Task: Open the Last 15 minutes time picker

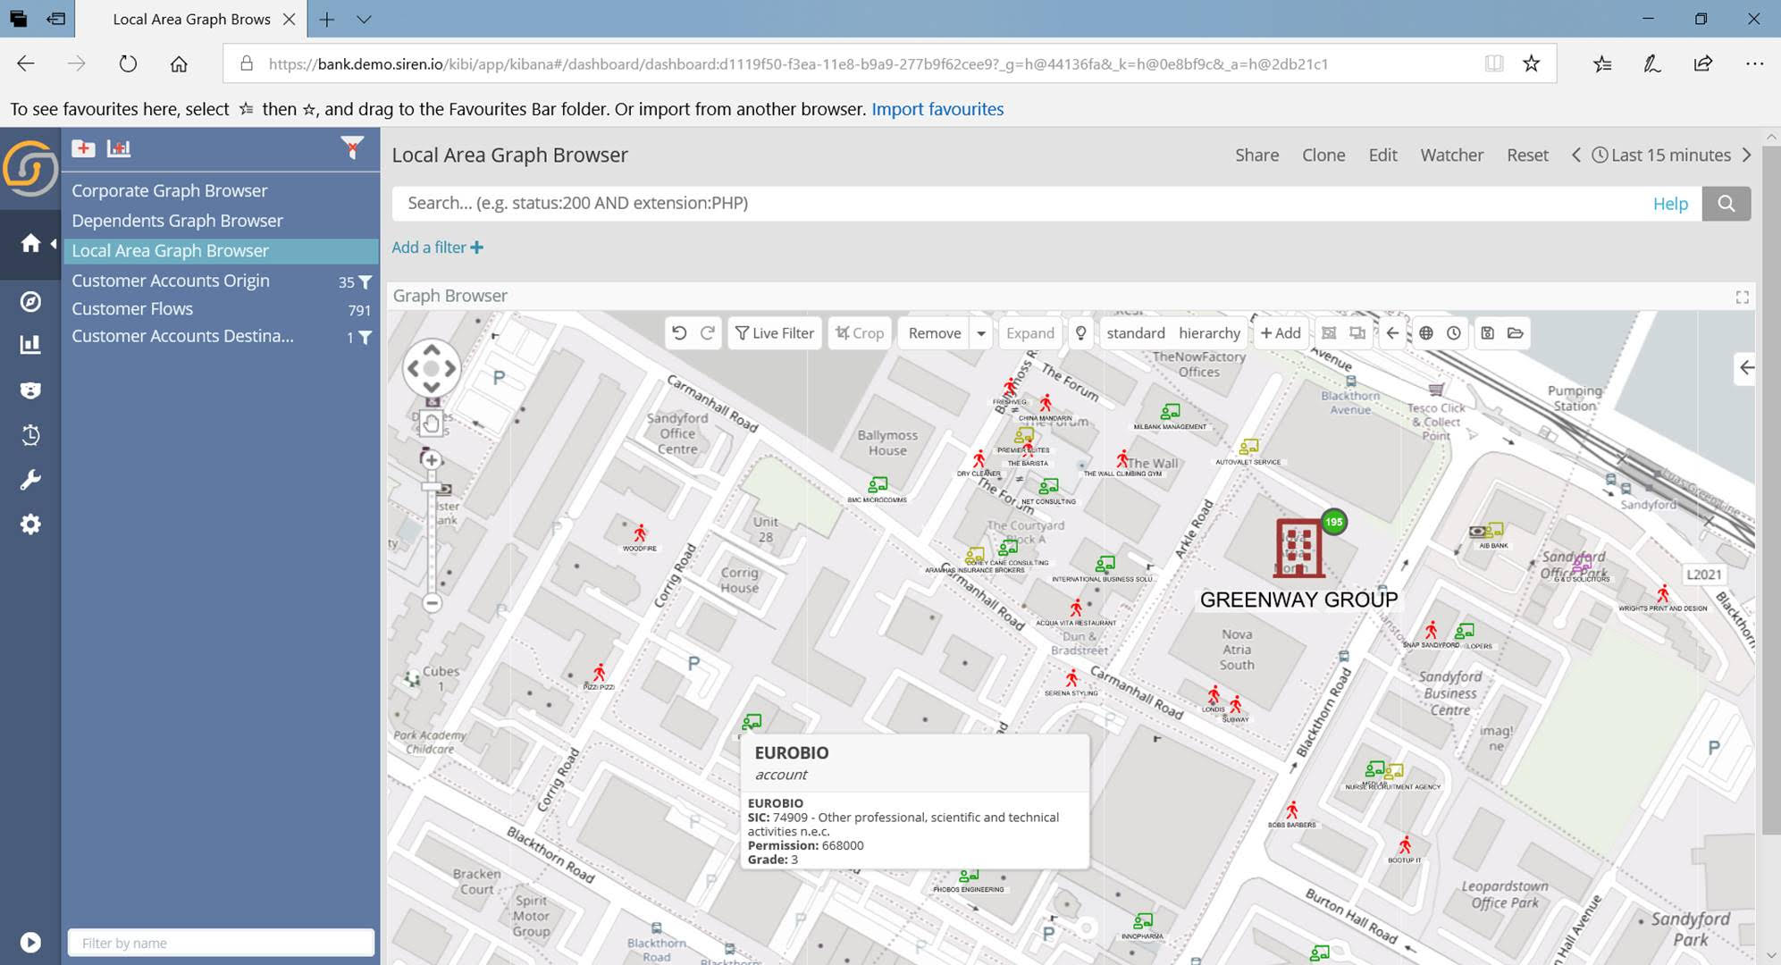Action: coord(1661,155)
